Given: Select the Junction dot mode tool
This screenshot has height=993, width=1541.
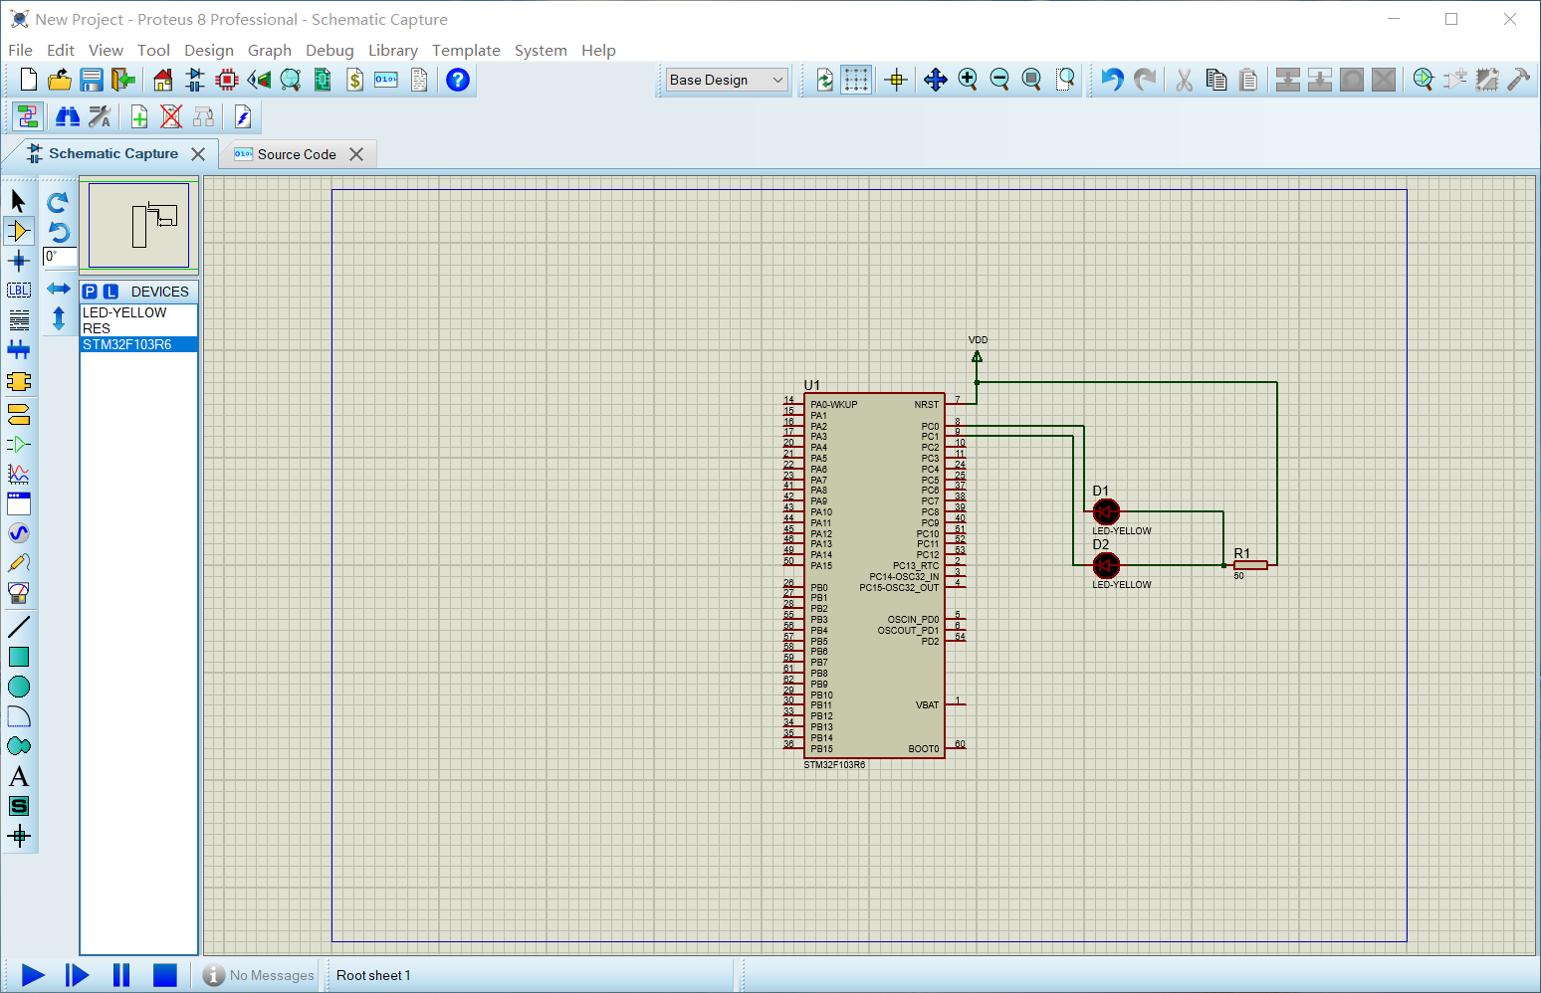Looking at the screenshot, I should [x=18, y=261].
